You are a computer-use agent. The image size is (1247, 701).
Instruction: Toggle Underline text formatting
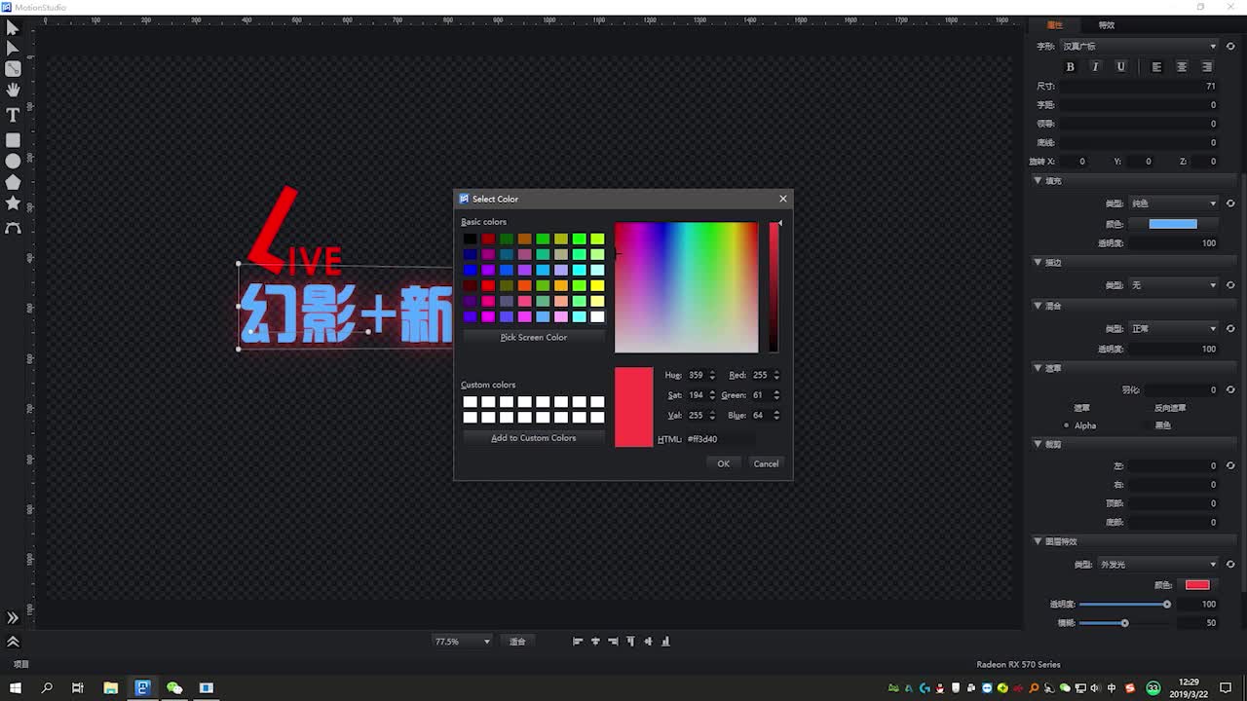point(1120,67)
